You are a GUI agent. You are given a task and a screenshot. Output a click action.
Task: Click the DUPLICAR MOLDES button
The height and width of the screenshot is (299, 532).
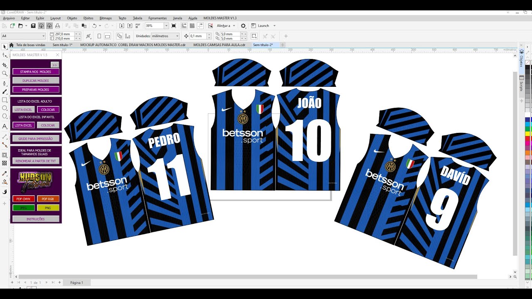click(x=36, y=81)
